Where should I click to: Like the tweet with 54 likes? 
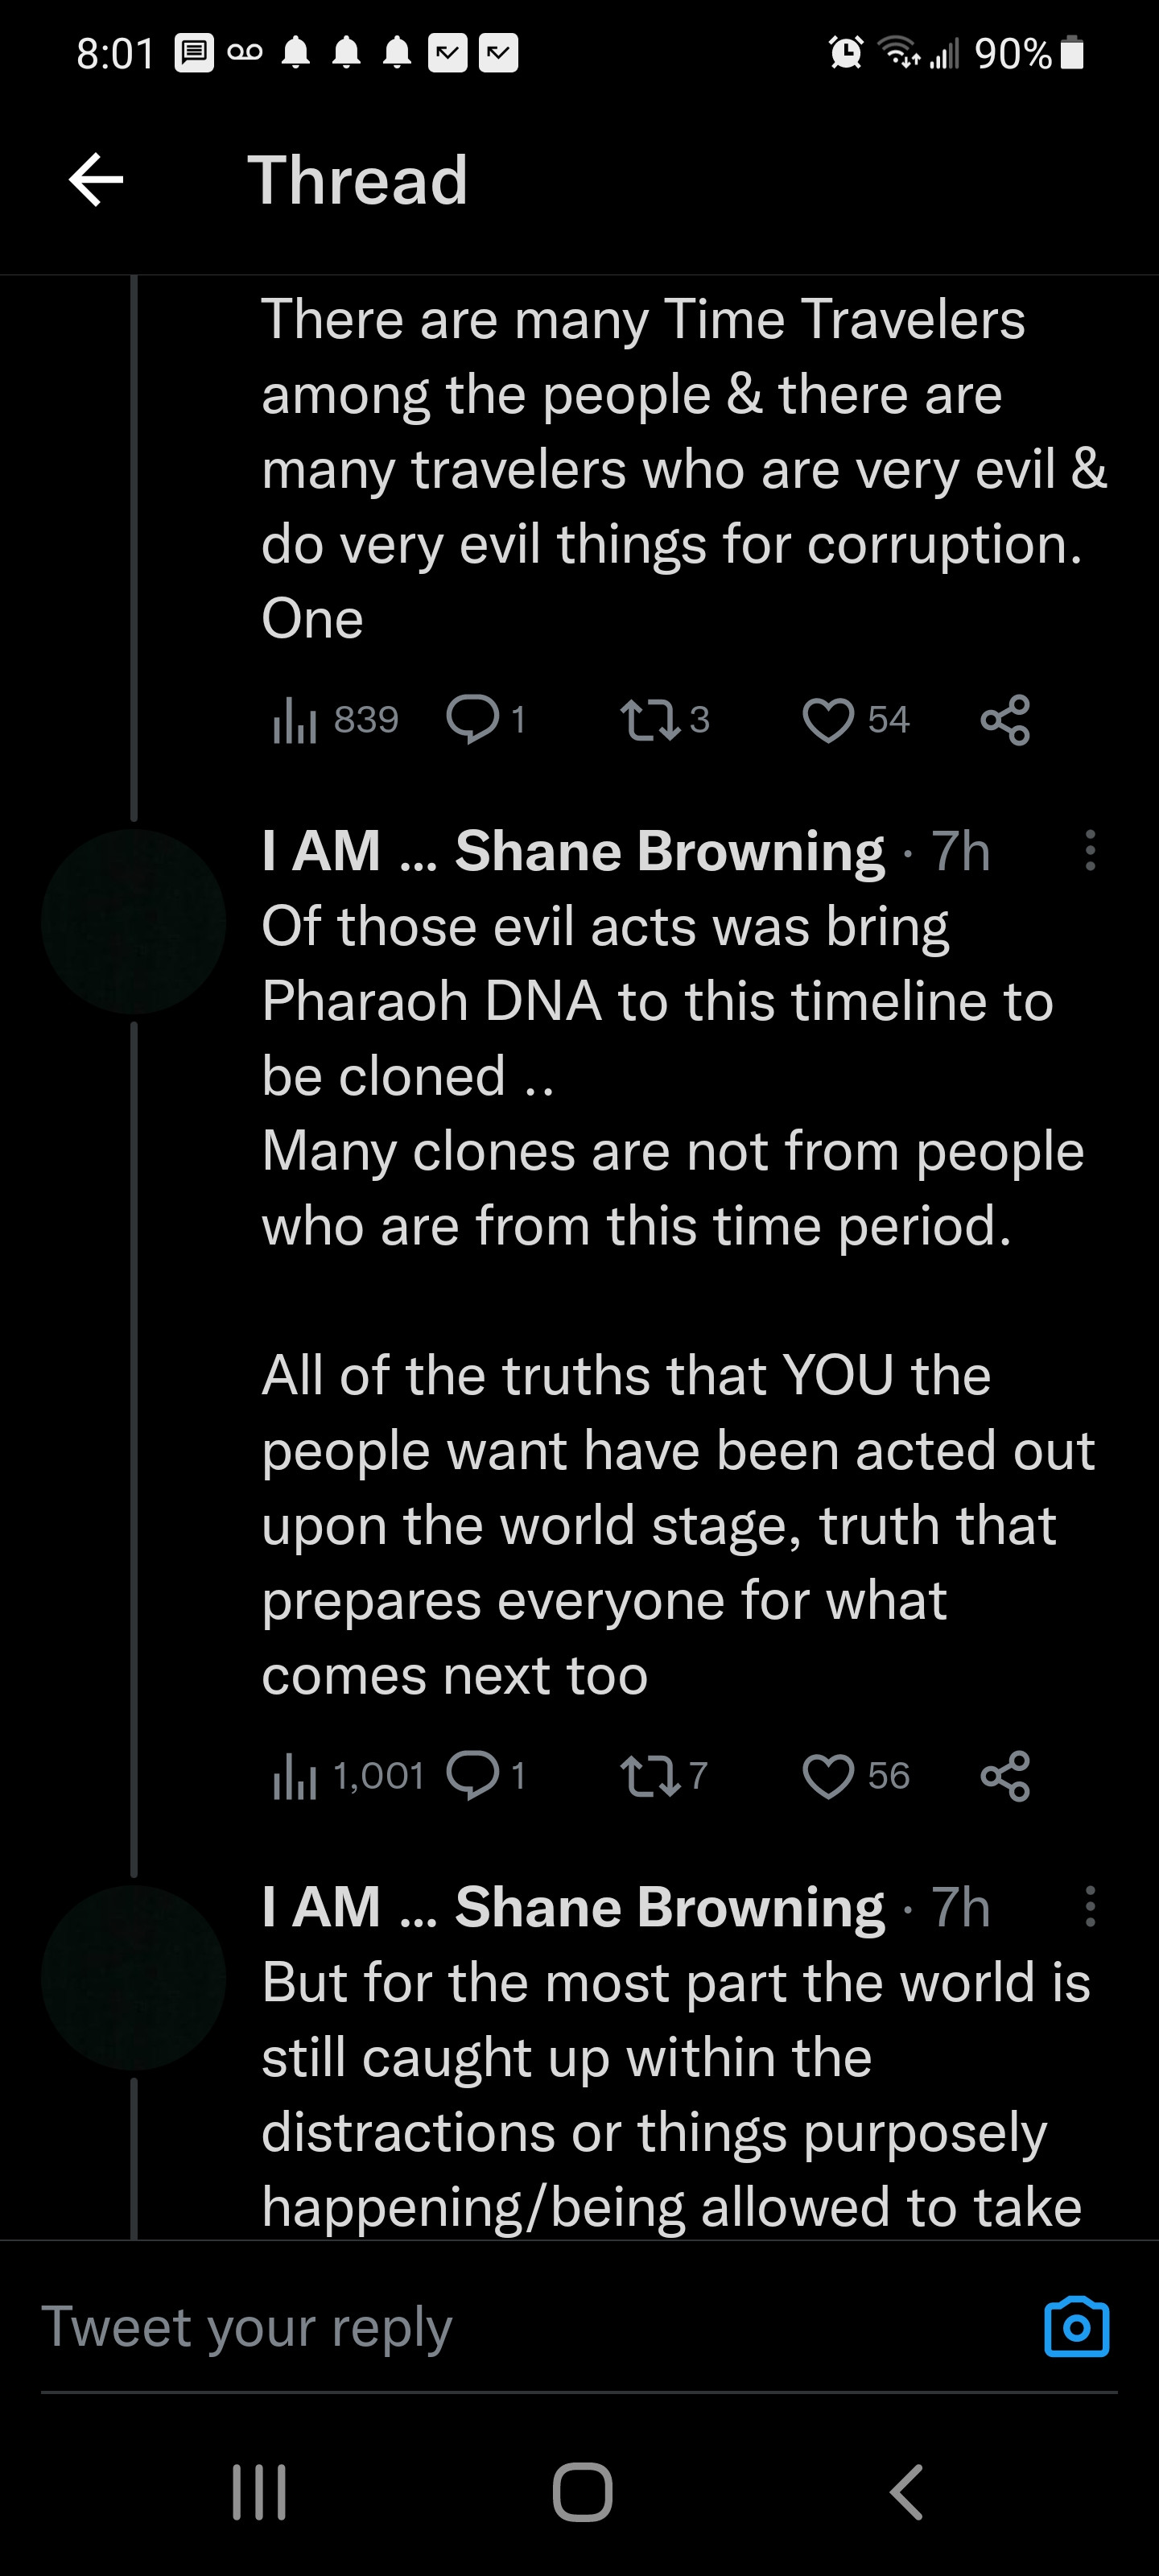[829, 720]
